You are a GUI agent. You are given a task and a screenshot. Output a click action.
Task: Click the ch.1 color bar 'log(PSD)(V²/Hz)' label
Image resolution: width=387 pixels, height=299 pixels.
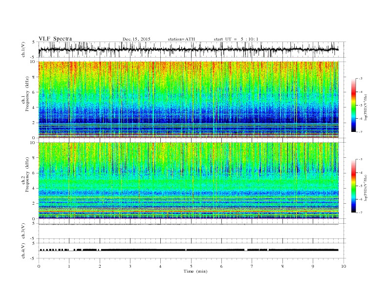(x=366, y=107)
